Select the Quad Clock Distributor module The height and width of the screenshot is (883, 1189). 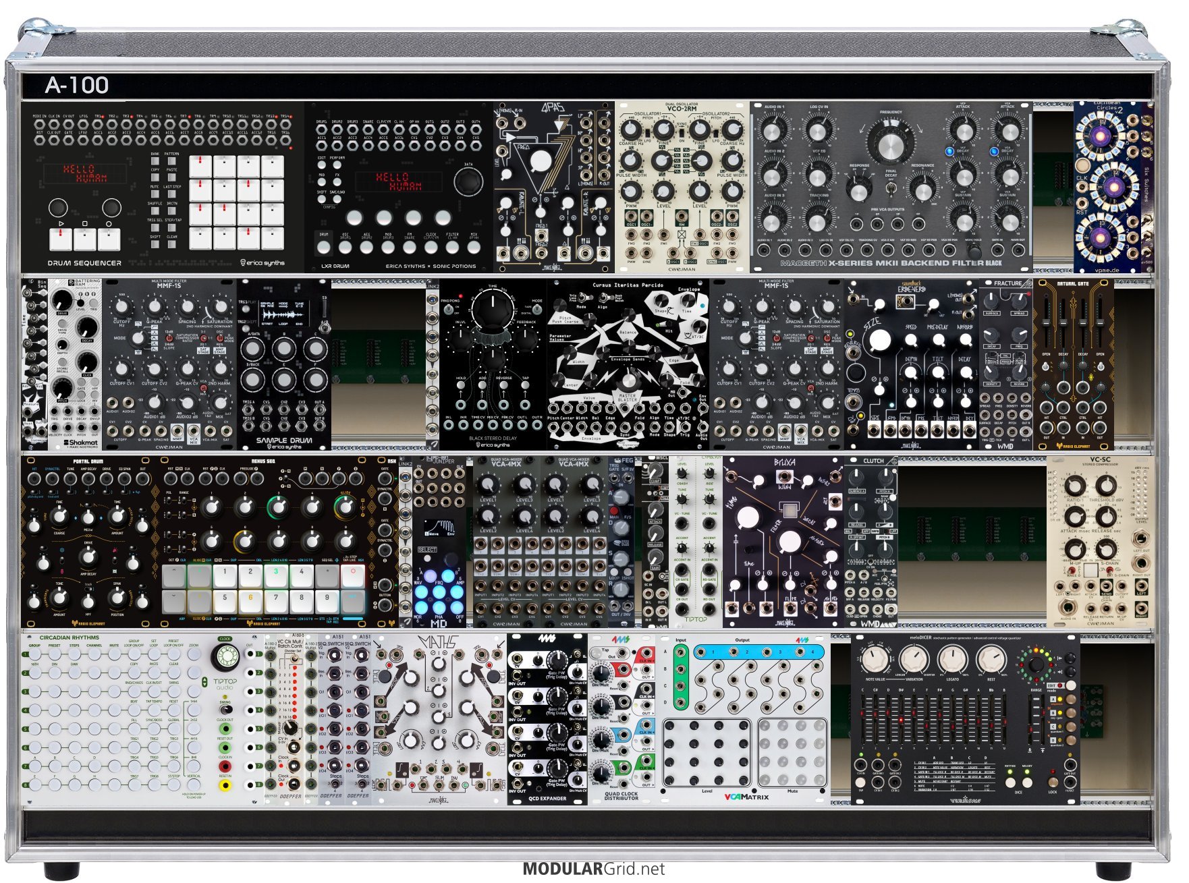point(621,720)
